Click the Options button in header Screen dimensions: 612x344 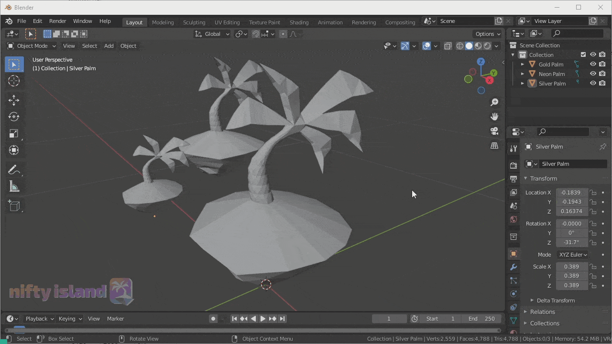click(x=487, y=34)
